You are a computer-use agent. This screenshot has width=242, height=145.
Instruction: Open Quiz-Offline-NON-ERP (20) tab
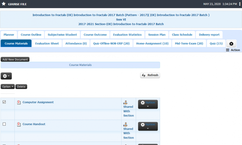[111, 43]
